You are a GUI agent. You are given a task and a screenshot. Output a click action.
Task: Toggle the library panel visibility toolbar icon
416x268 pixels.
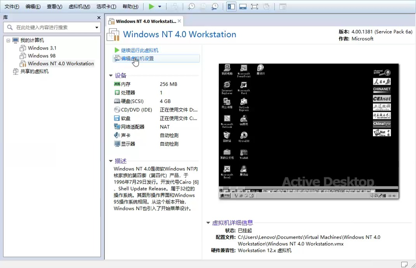pos(231,6)
